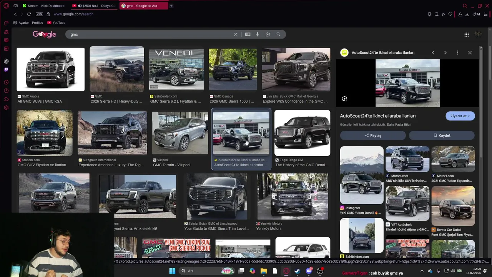Viewport: 492px width, 277px height.
Task: Open a new browser tab
Action: point(171,6)
